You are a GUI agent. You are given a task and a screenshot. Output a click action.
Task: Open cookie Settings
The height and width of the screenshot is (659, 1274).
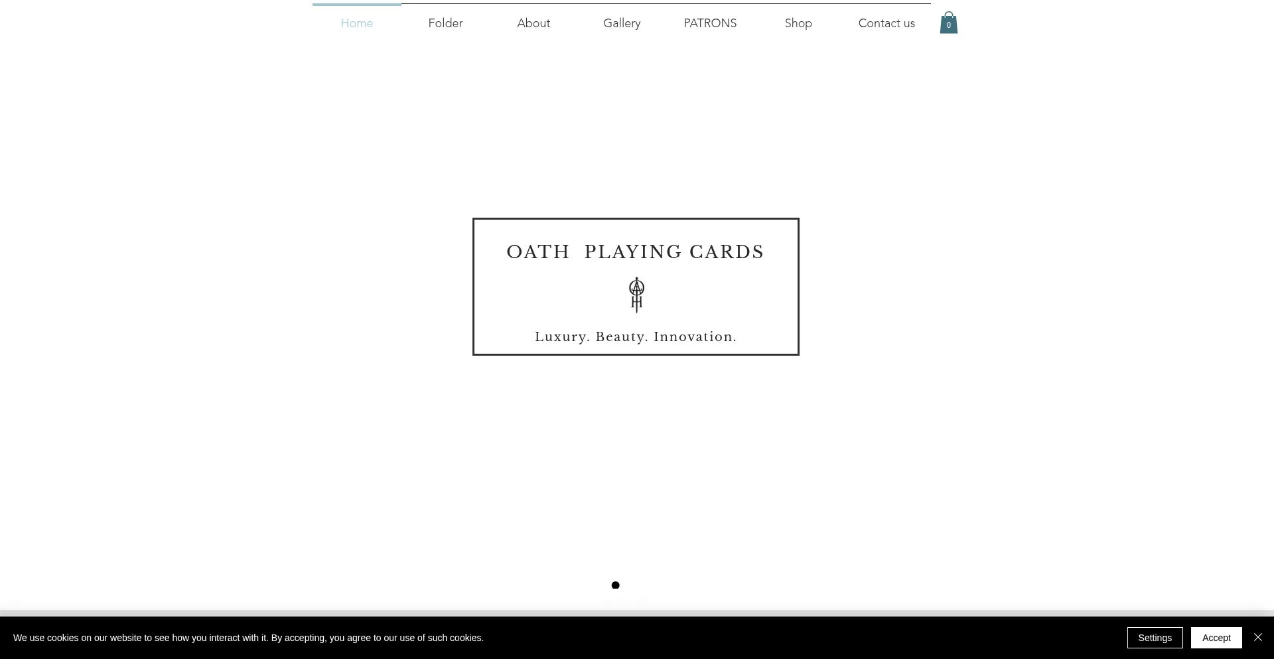point(1155,637)
